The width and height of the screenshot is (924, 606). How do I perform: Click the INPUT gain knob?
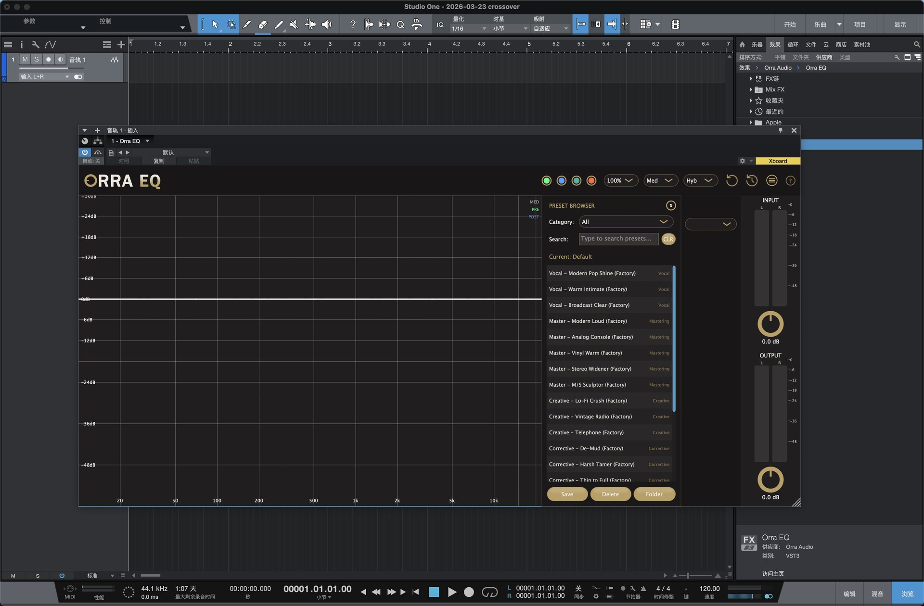click(x=770, y=324)
